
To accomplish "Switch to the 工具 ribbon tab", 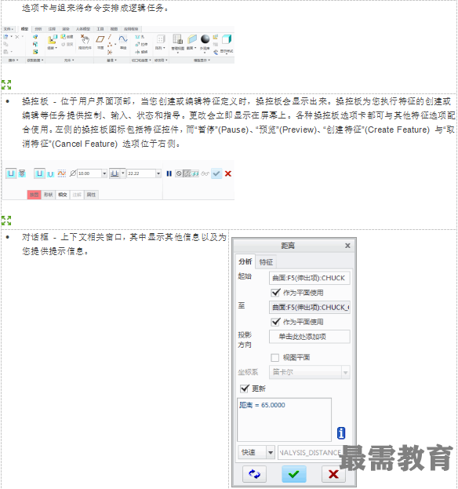I will pos(100,29).
